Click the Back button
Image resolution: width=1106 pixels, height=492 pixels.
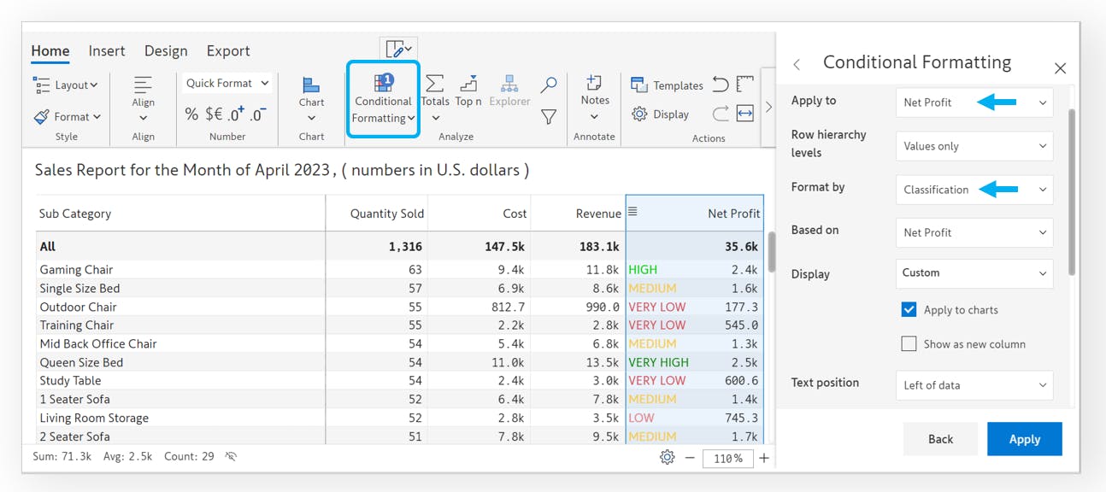coord(940,439)
